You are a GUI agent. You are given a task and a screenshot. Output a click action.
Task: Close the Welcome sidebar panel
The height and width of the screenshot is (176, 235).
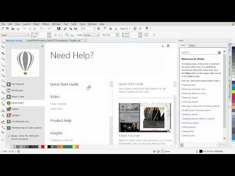(42, 46)
